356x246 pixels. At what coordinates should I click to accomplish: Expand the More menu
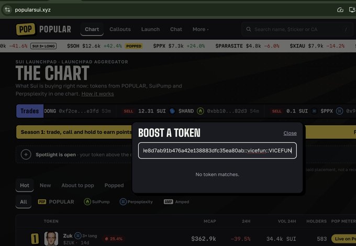point(201,29)
